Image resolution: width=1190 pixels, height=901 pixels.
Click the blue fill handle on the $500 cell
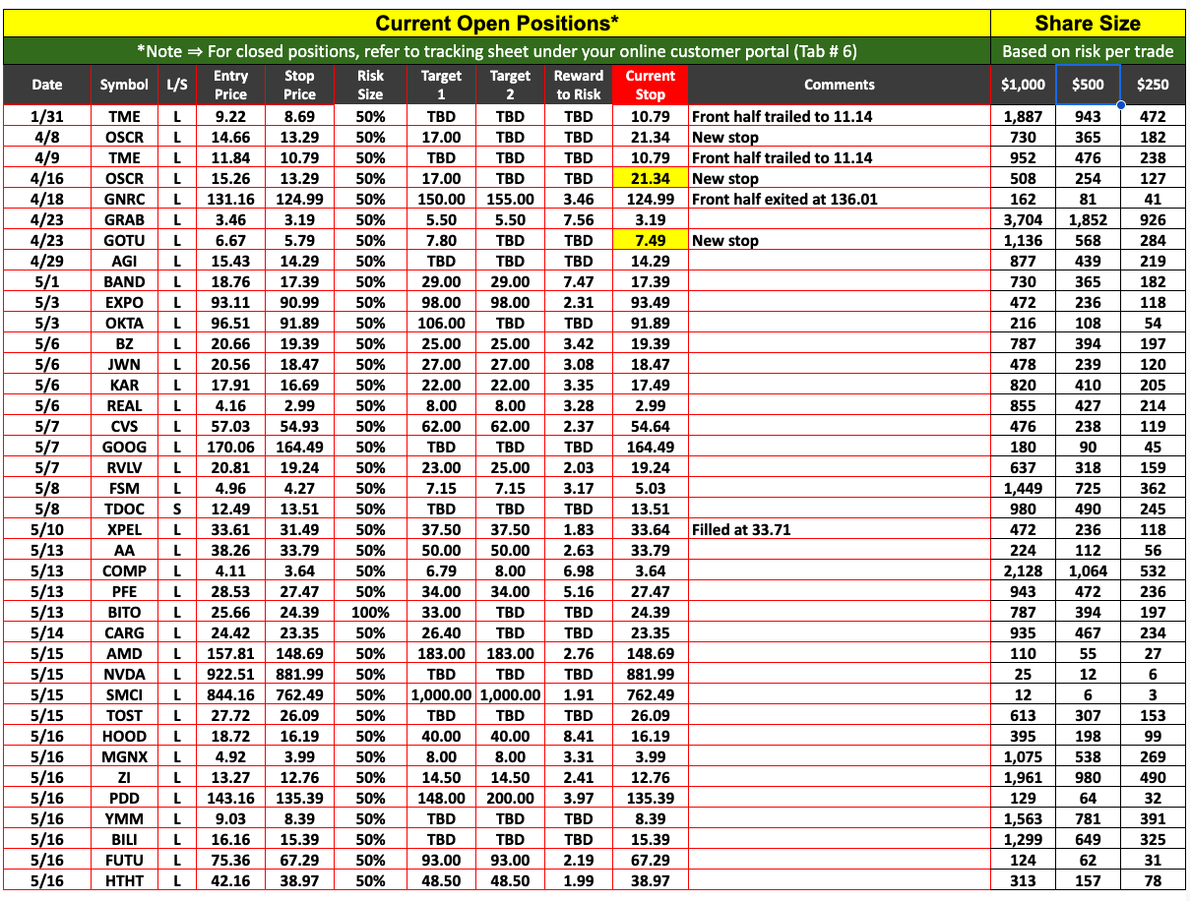1120,104
